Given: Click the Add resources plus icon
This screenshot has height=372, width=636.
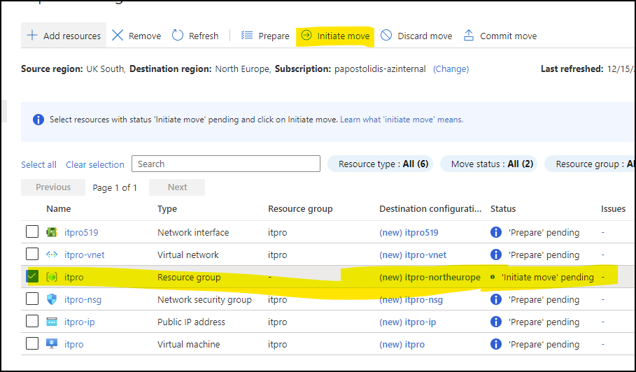Looking at the screenshot, I should [x=31, y=36].
